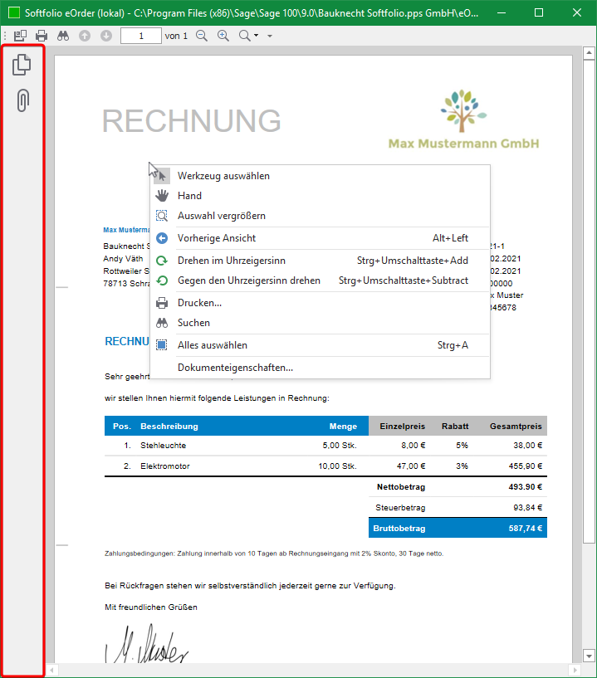This screenshot has height=678, width=597.
Task: Expand the zoom level dropdown
Action: (x=248, y=36)
